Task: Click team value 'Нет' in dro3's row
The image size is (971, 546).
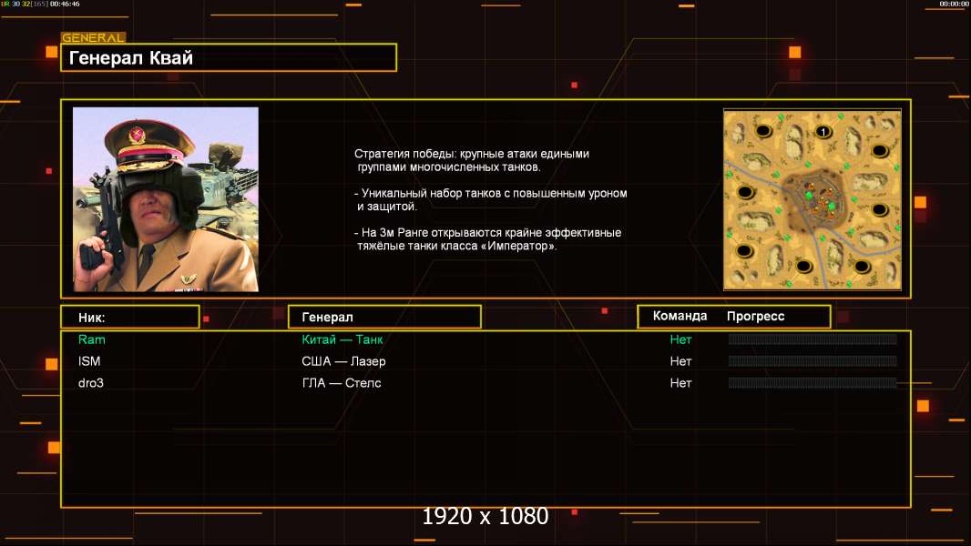Action: click(680, 383)
